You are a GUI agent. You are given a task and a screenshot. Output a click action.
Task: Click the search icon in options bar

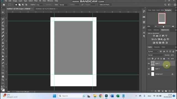pos(165,5)
